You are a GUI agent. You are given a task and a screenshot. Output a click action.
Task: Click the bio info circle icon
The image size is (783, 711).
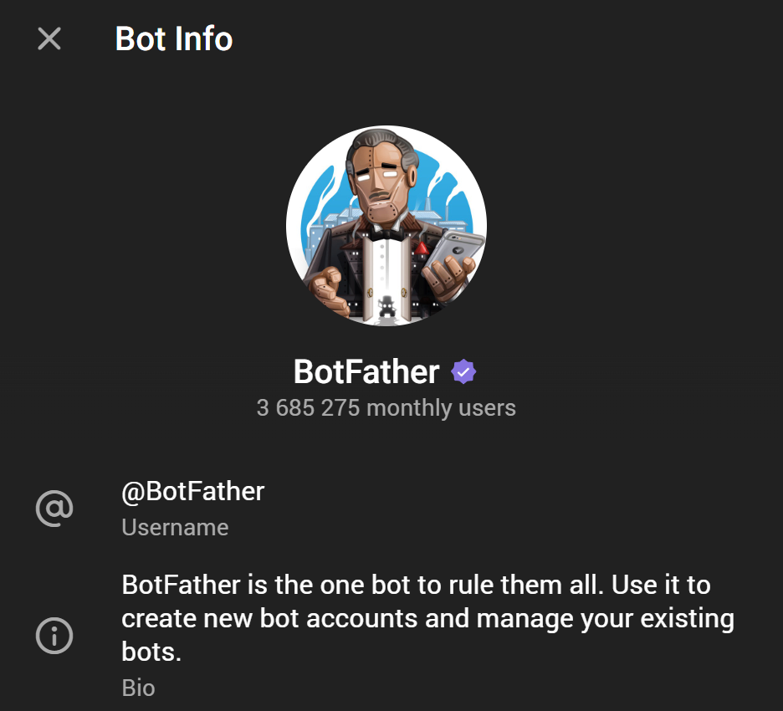click(54, 636)
